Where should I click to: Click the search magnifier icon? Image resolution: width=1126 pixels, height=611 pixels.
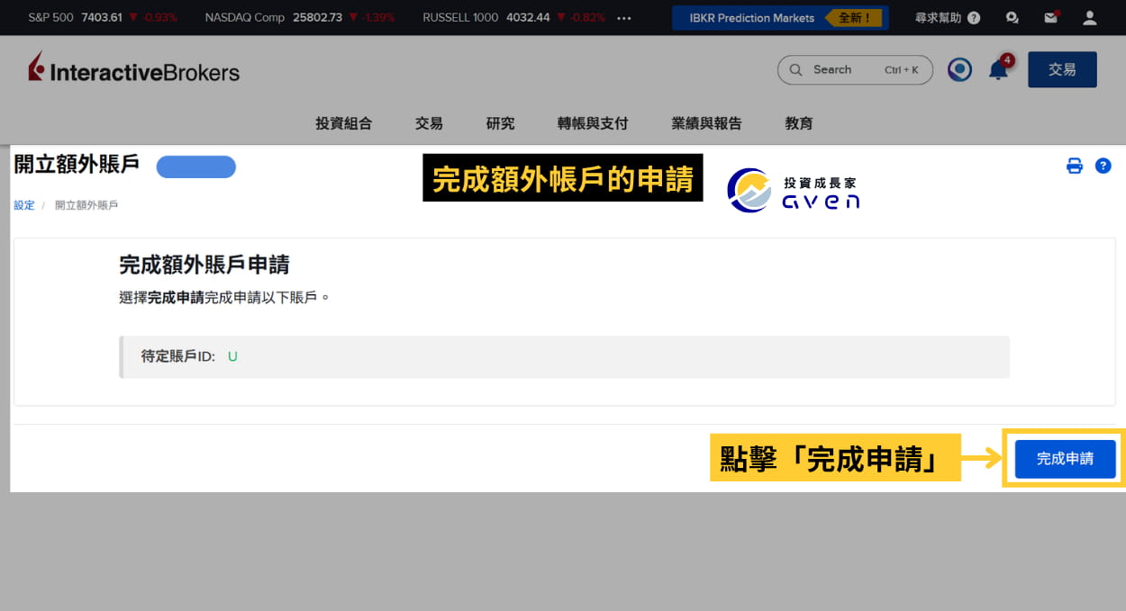coord(795,69)
